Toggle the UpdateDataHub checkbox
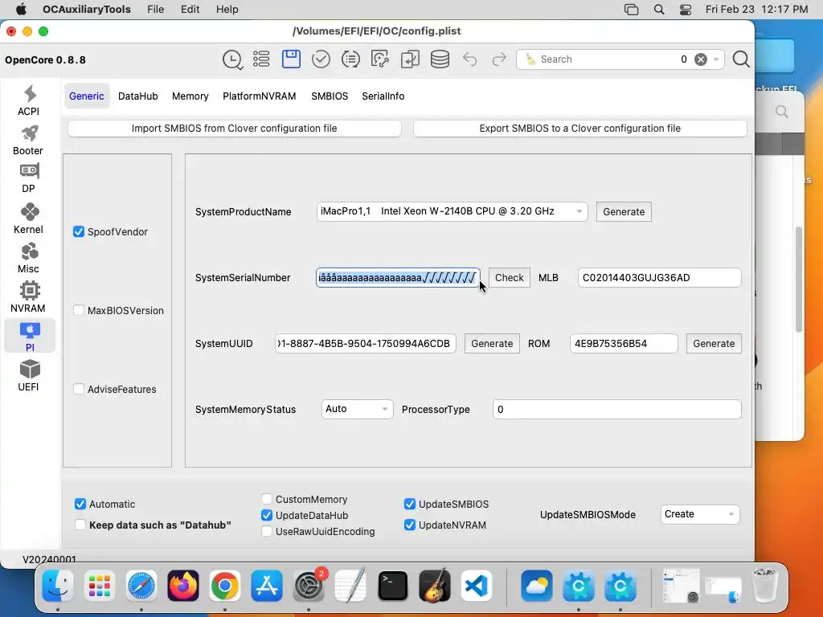Screen dimensions: 823x617 coord(267,515)
